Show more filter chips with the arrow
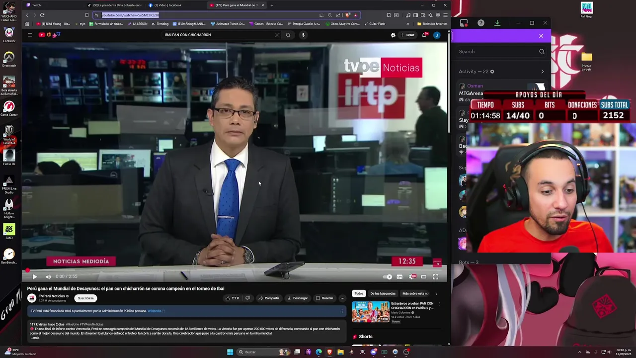 (436, 293)
